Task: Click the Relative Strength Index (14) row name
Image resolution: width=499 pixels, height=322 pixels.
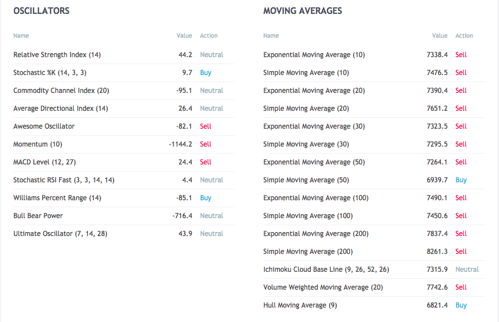Action: [57, 55]
